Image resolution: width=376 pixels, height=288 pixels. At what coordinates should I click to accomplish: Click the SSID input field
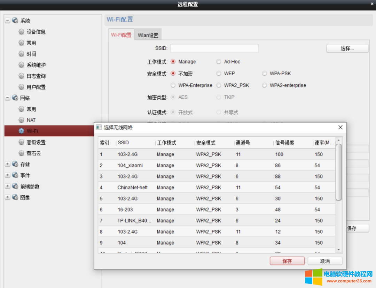(214, 48)
